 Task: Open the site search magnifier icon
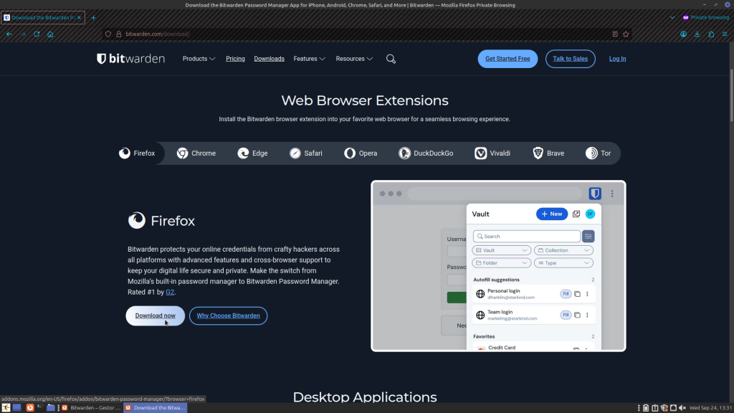click(x=391, y=59)
